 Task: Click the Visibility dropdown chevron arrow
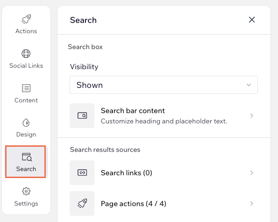pos(249,85)
